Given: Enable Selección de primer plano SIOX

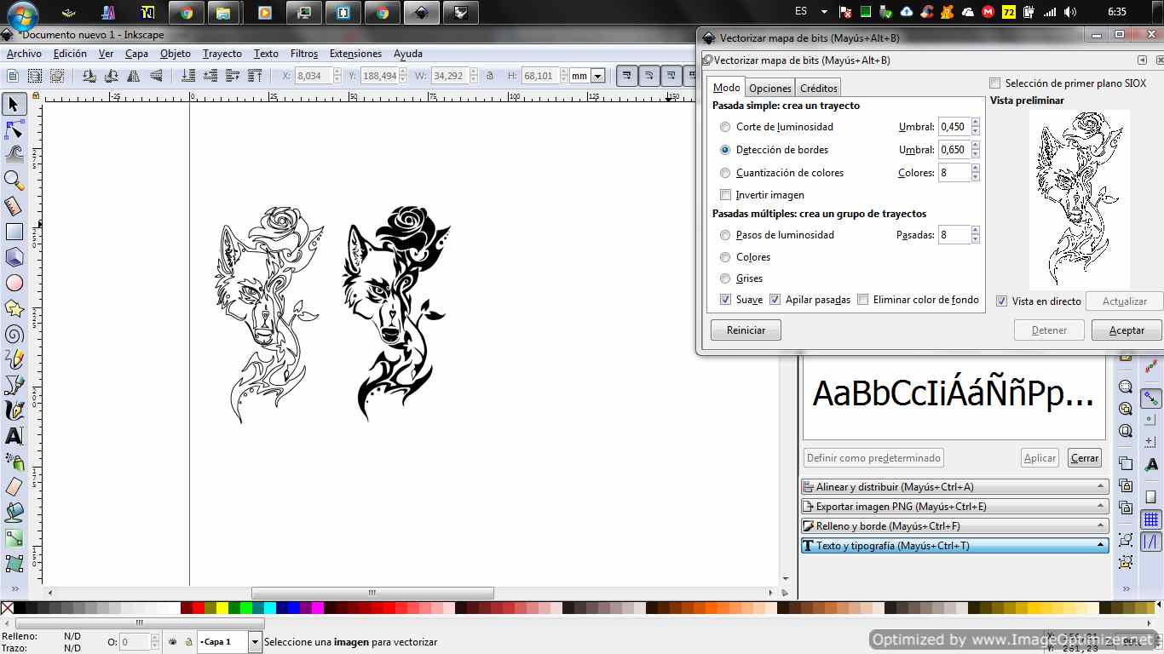Looking at the screenshot, I should point(994,83).
